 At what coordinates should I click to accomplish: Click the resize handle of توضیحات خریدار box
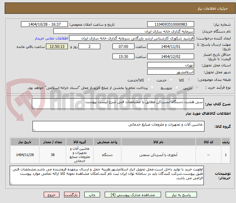pos(11,183)
